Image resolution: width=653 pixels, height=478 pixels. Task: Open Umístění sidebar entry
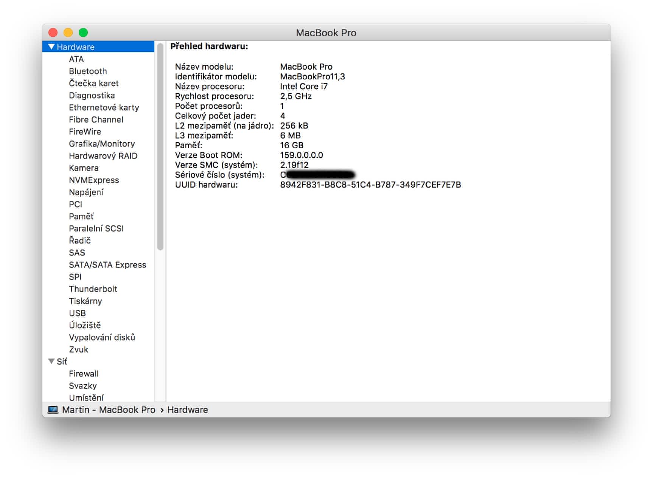tap(86, 397)
